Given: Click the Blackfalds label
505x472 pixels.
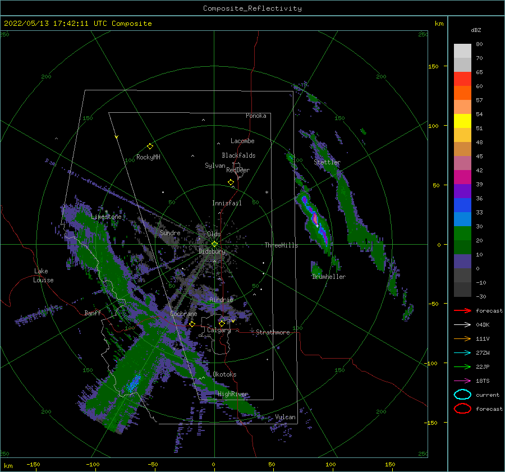Looking at the screenshot, I should (238, 155).
